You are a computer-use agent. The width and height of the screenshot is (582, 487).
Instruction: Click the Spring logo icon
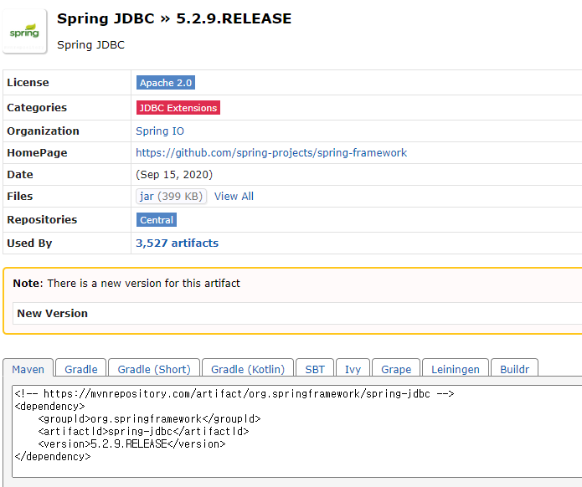tap(24, 32)
